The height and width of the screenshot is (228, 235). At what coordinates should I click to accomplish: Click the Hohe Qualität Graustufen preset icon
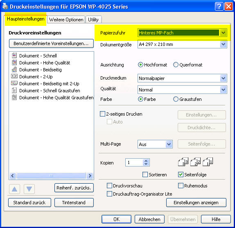[x=14, y=97]
